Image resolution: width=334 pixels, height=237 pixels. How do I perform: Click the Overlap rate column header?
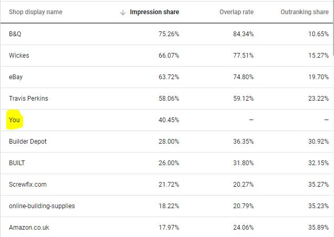pos(236,12)
